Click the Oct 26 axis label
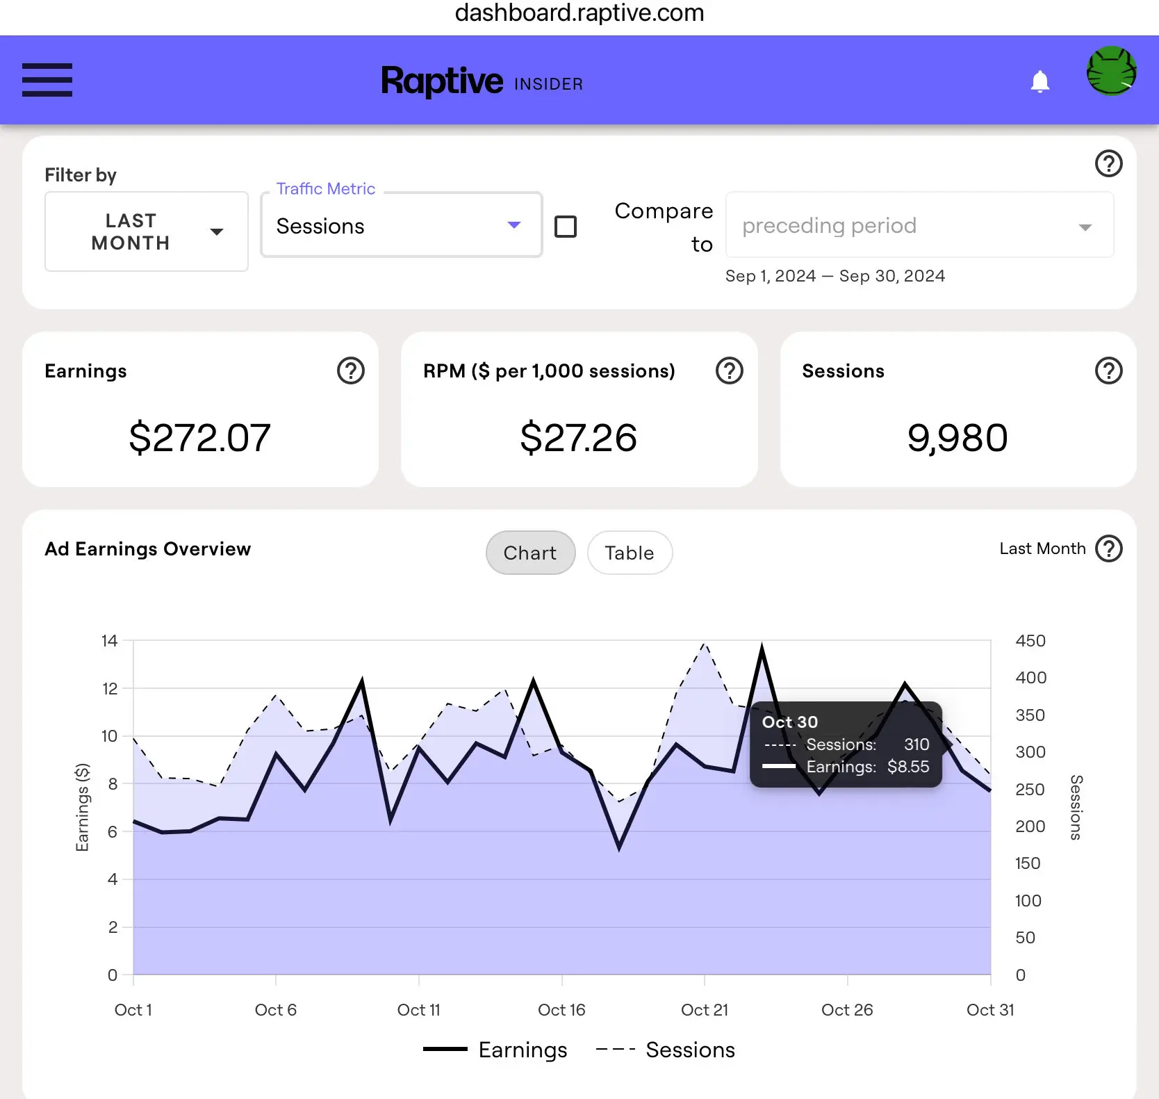This screenshot has width=1159, height=1099. coord(847,1010)
